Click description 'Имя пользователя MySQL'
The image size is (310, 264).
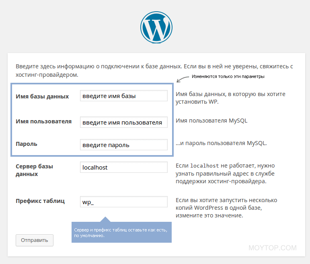click(211, 121)
